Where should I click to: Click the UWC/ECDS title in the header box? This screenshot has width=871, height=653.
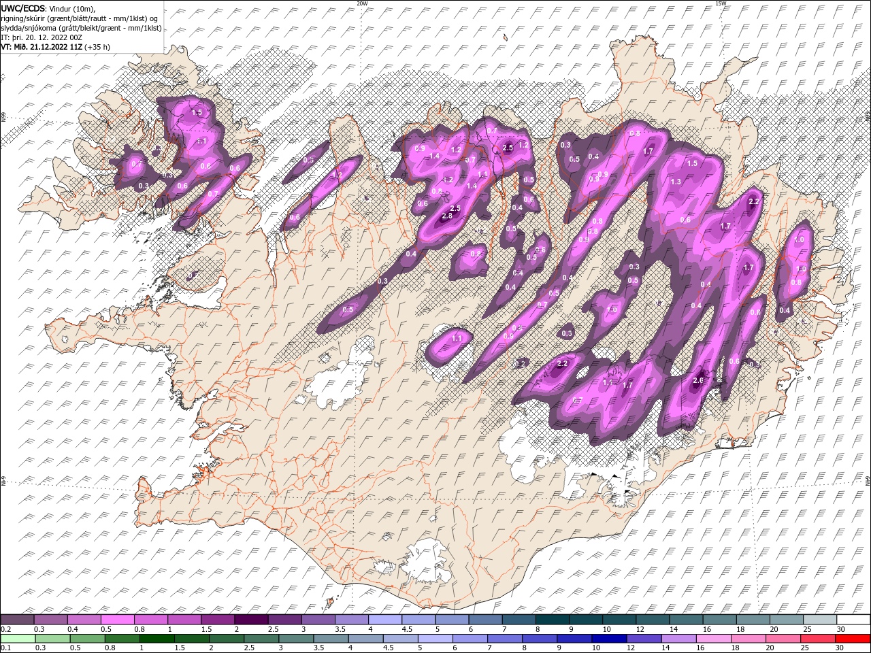(24, 8)
